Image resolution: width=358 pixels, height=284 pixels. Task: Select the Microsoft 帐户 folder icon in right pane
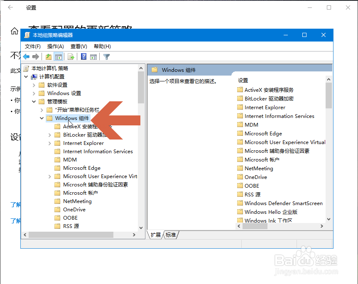240,159
